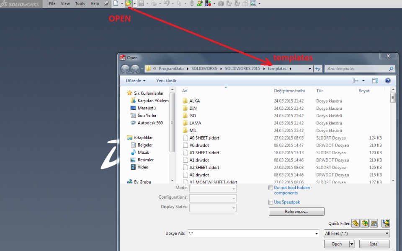The width and height of the screenshot is (402, 251).
Task: Click SOLIDWORKS 2015 in the breadcrumb path
Action: [242, 69]
